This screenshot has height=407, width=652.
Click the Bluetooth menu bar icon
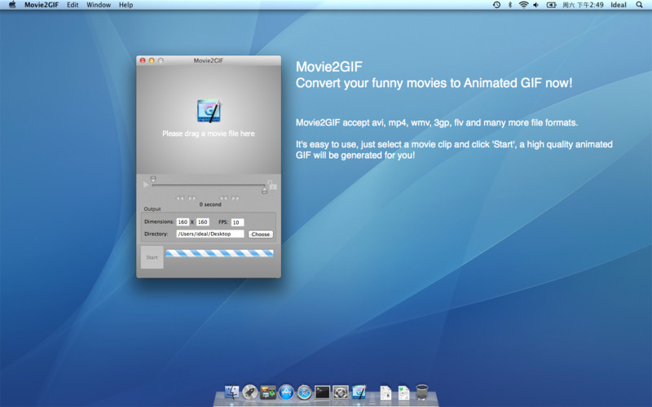click(x=510, y=5)
